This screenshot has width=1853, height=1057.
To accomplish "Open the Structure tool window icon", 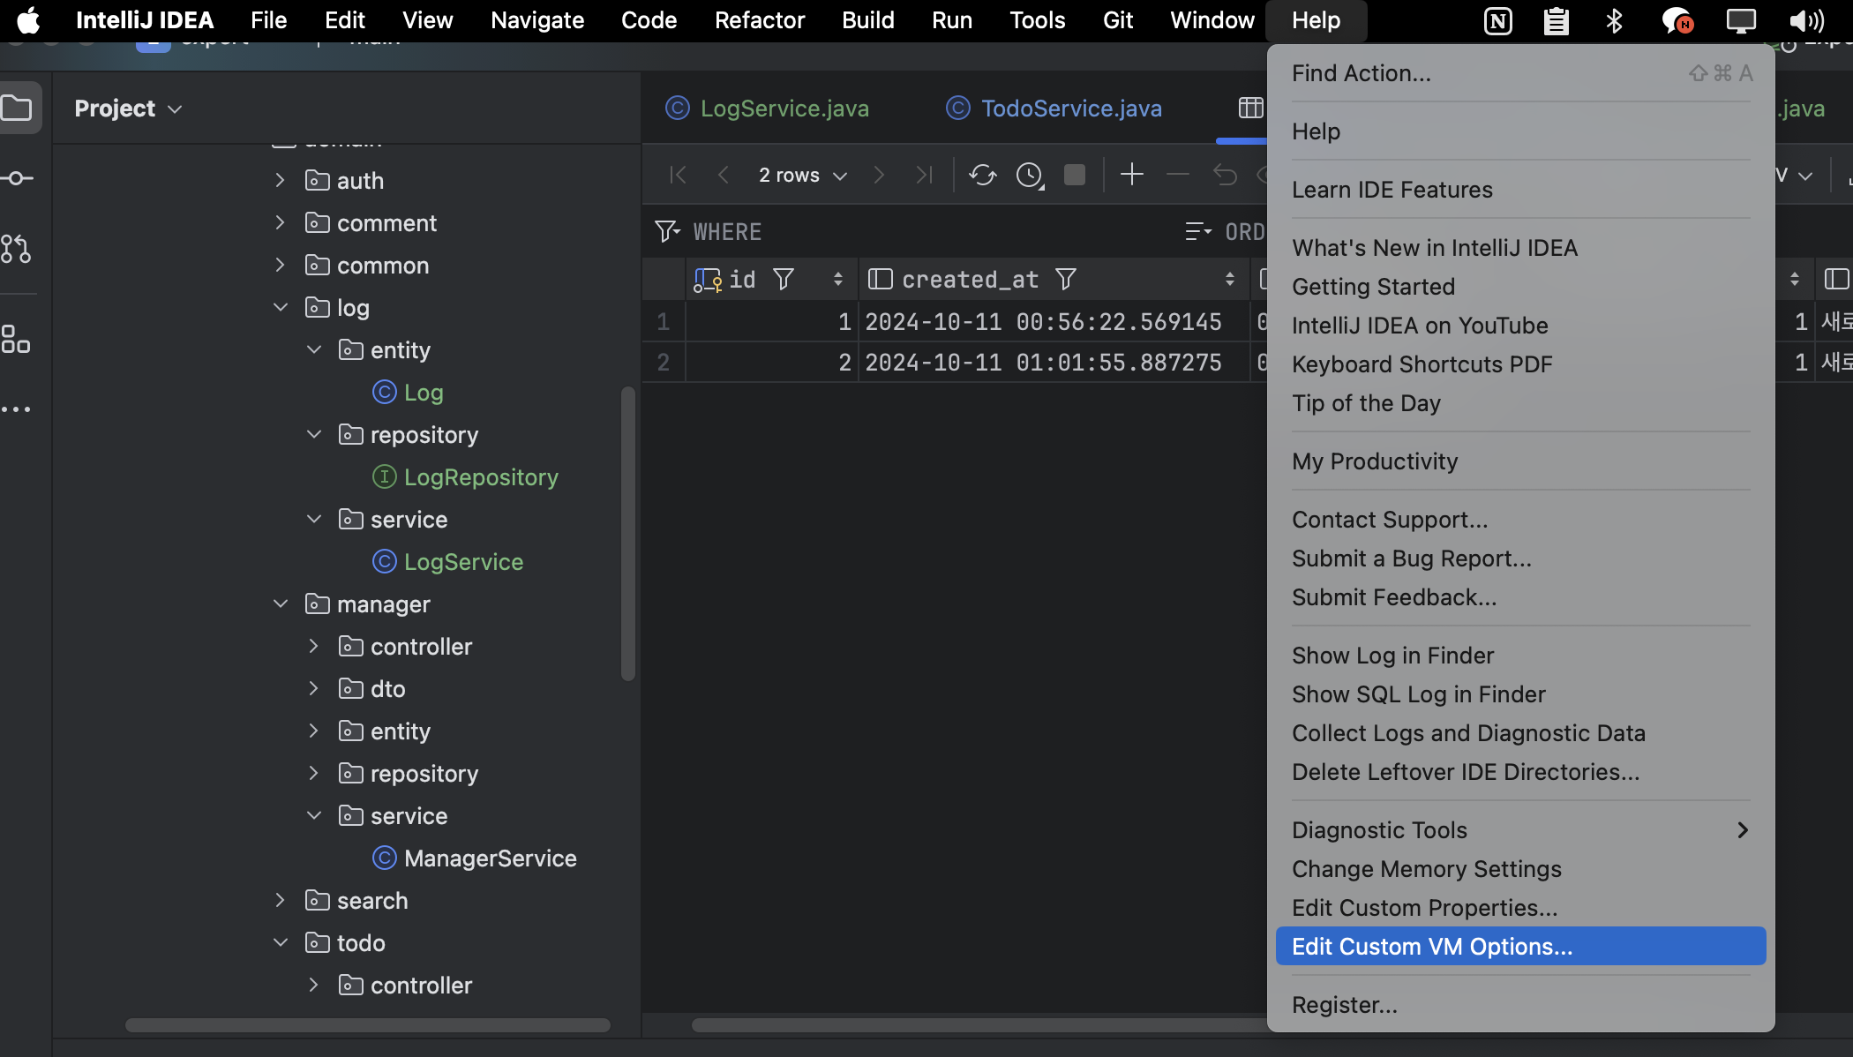I will [x=16, y=339].
